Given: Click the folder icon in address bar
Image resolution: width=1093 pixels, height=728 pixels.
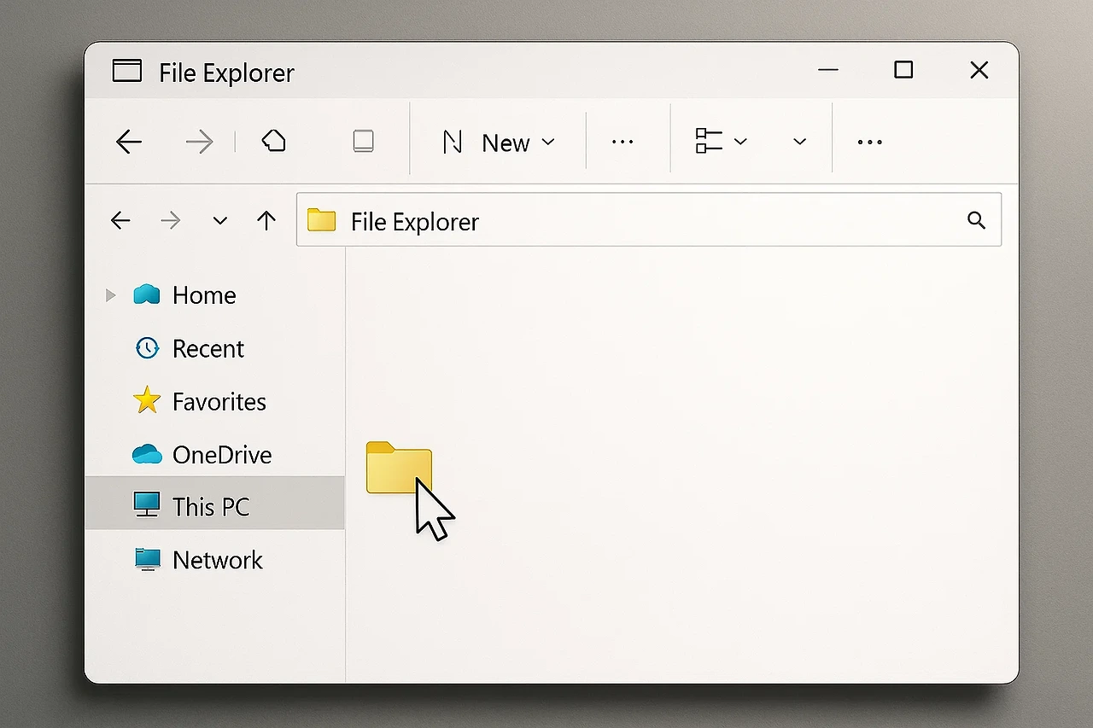Looking at the screenshot, I should (x=321, y=220).
